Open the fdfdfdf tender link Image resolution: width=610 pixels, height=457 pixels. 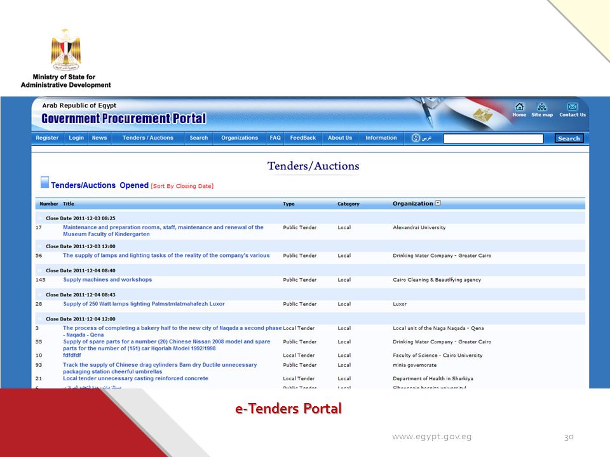pos(72,355)
